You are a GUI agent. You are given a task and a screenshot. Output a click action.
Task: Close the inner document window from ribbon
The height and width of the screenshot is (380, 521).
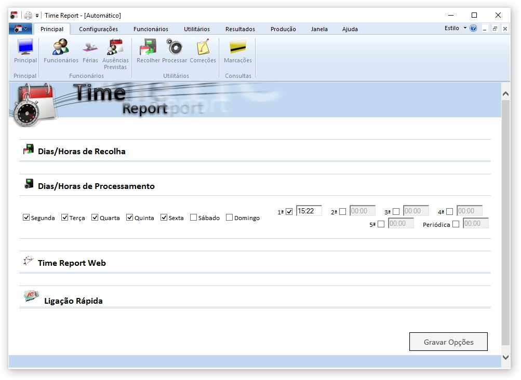pyautogui.click(x=505, y=29)
